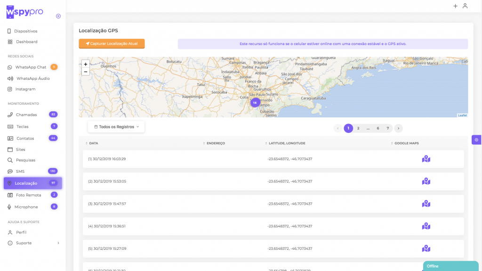Click the pagination ellipsis

pyautogui.click(x=368, y=128)
